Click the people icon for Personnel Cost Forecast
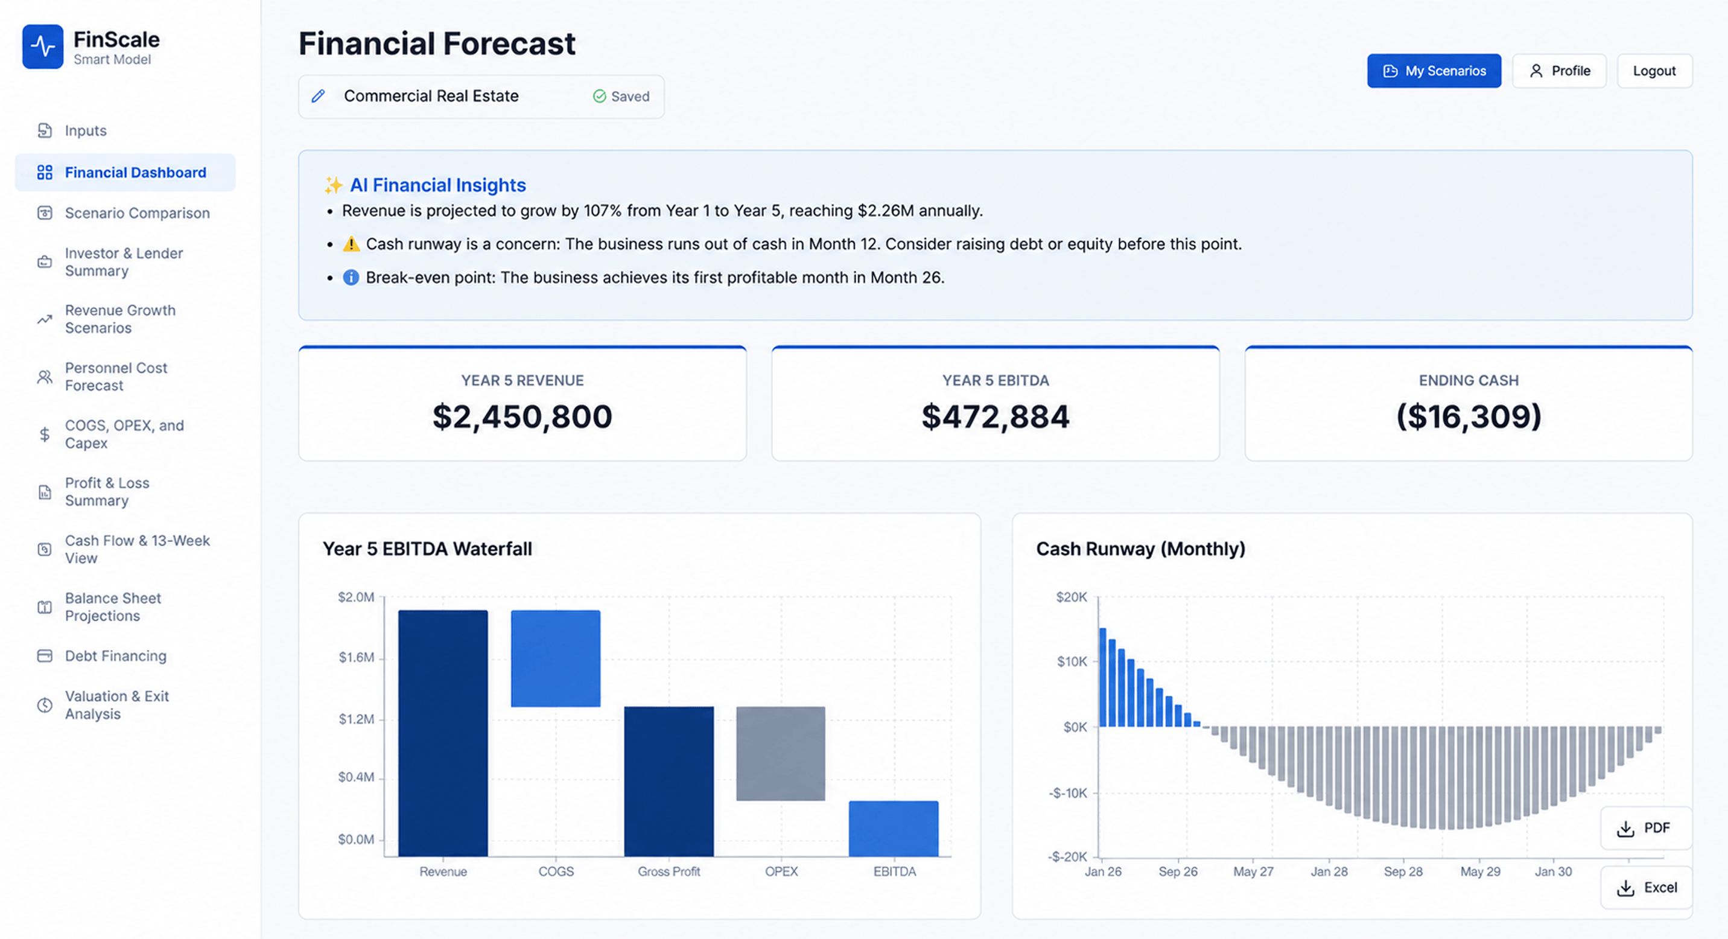 tap(44, 377)
